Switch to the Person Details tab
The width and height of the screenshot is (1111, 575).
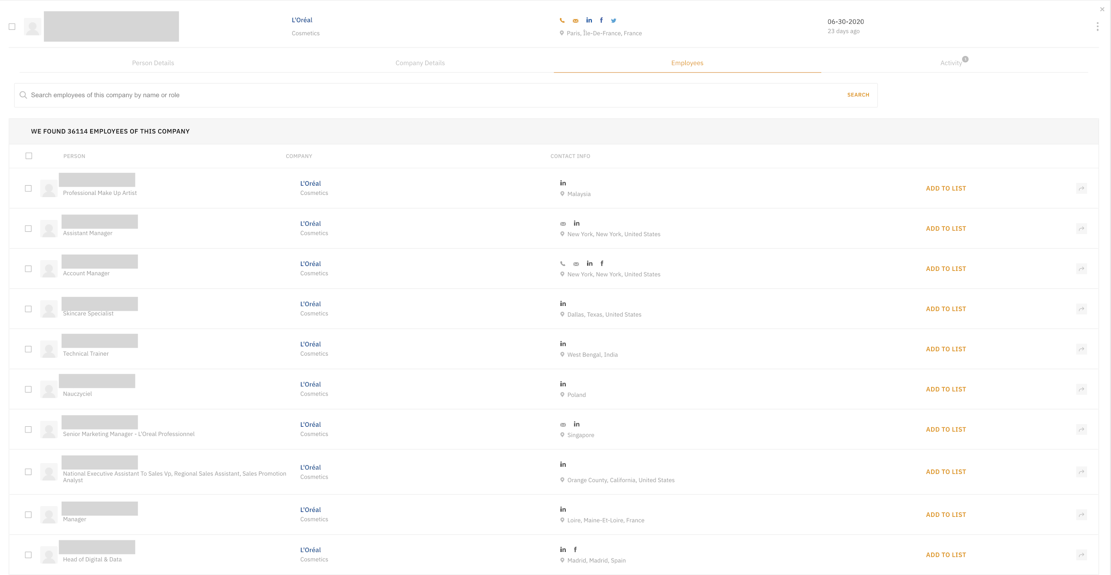[x=153, y=63]
